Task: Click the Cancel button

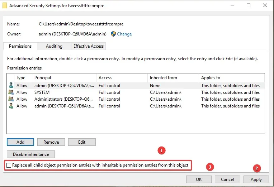Action: click(227, 179)
